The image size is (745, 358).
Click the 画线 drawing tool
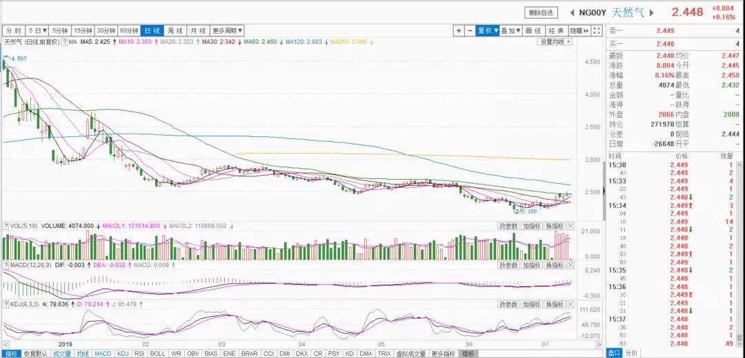click(x=533, y=31)
